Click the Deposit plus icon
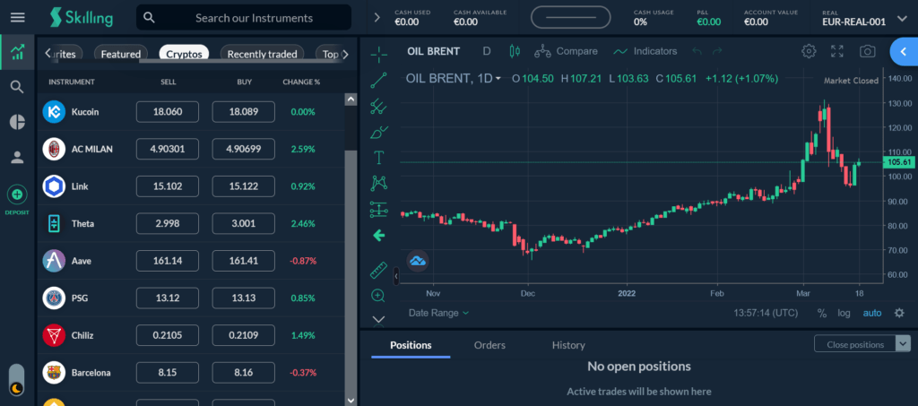 [18, 194]
